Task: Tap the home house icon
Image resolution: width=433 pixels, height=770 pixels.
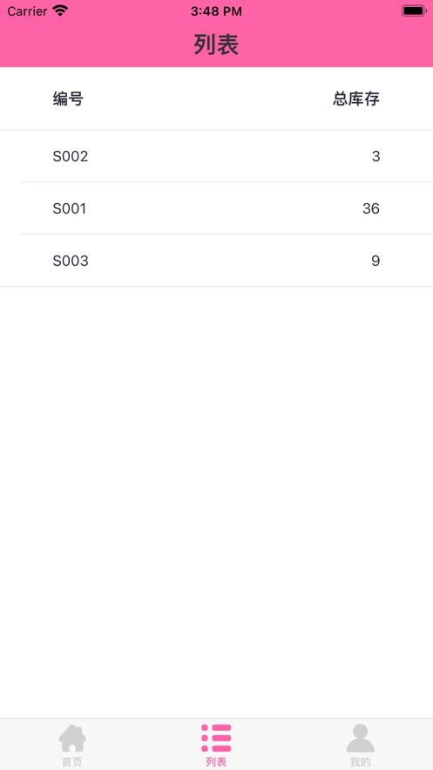Action: pos(72,738)
